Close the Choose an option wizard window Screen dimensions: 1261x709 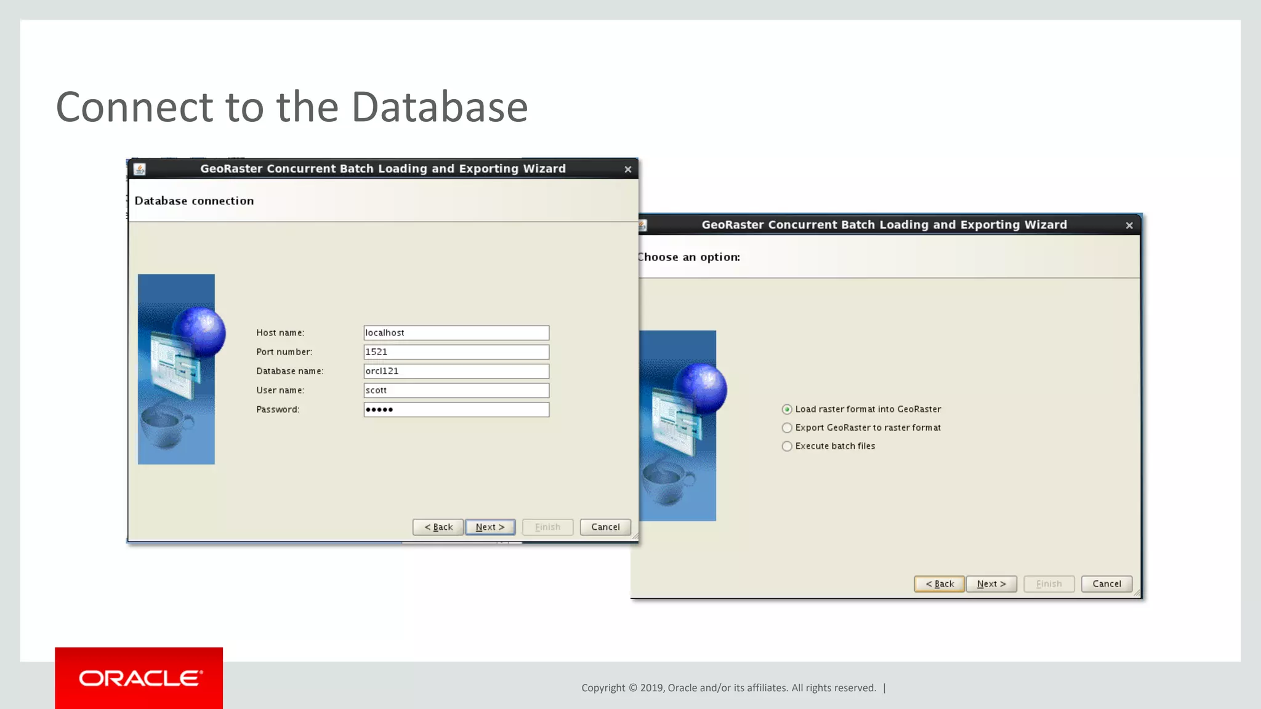point(1129,225)
